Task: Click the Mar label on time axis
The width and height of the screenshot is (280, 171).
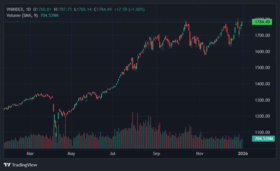Action: coord(30,154)
